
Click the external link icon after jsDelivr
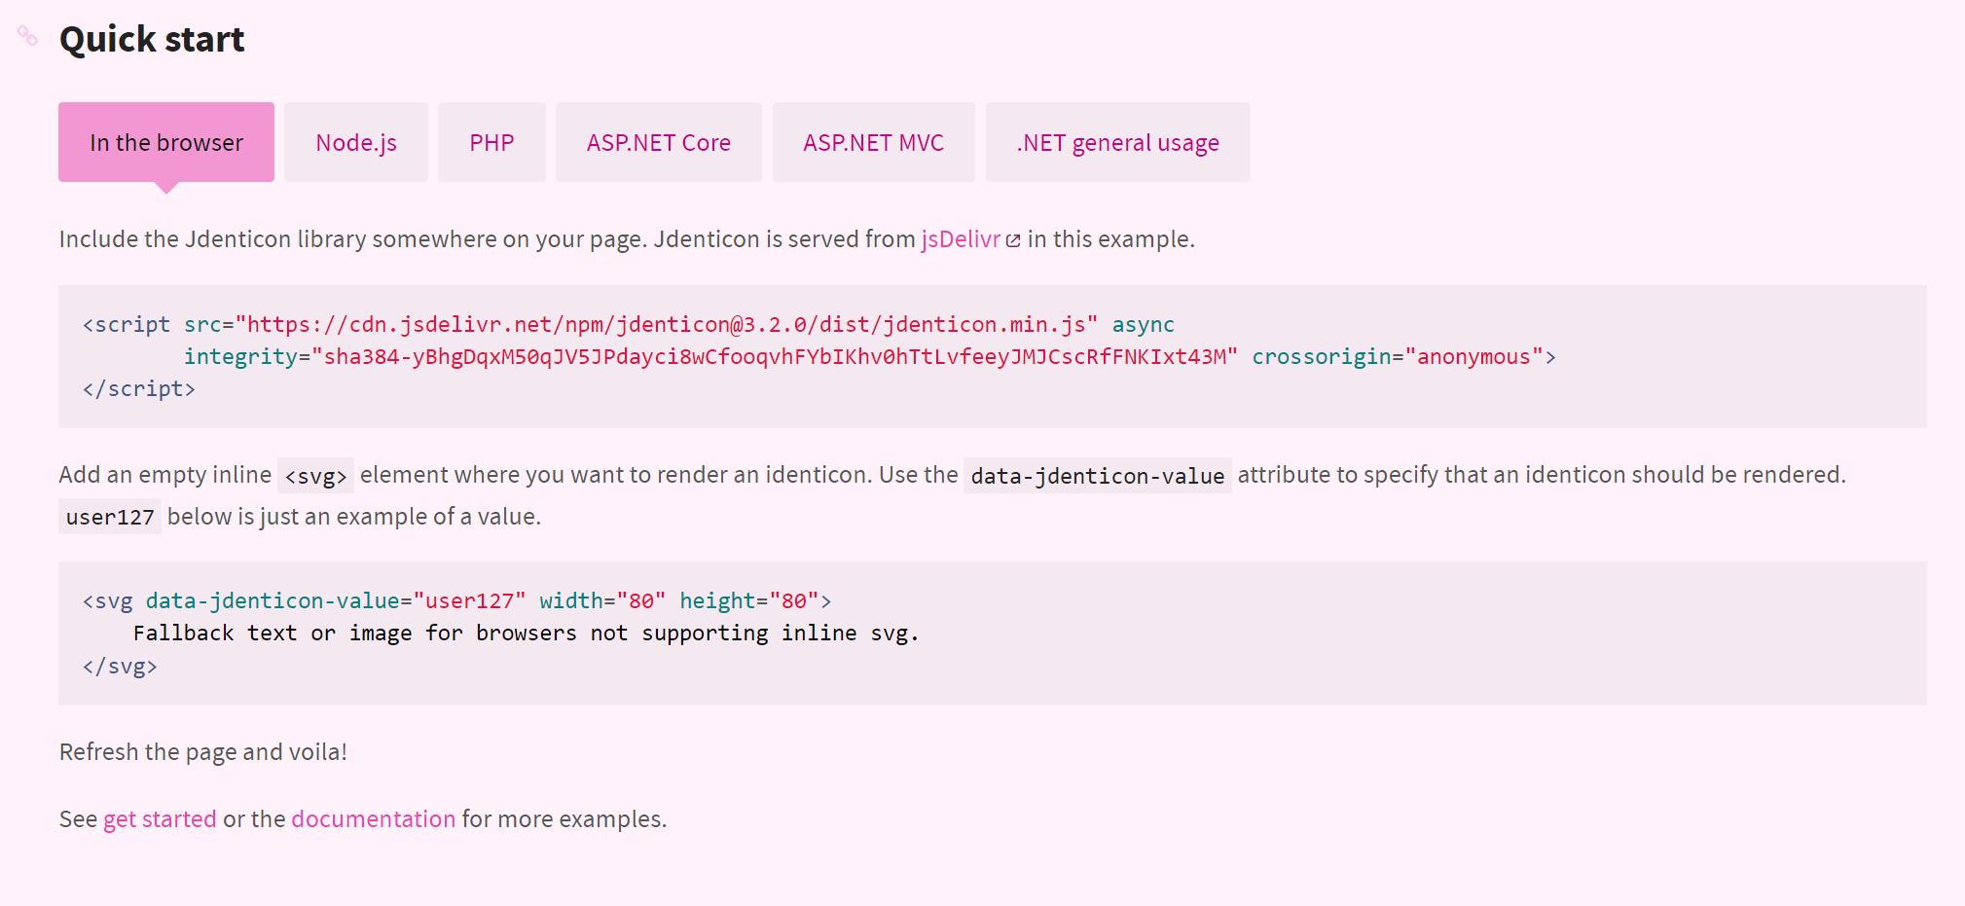click(x=1013, y=240)
